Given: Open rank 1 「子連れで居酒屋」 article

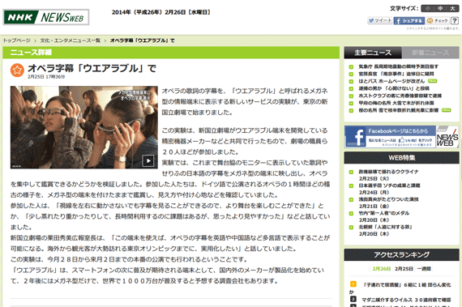Looking at the screenshot, I should pyautogui.click(x=407, y=285).
